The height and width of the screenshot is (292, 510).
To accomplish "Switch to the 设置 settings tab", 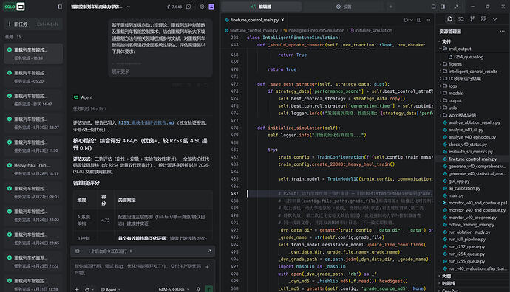I will point(344,7).
